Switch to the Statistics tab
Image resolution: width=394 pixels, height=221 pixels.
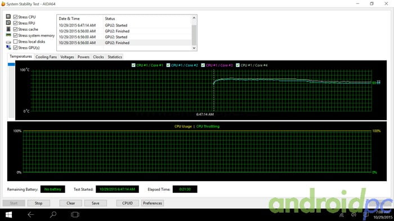pyautogui.click(x=115, y=57)
